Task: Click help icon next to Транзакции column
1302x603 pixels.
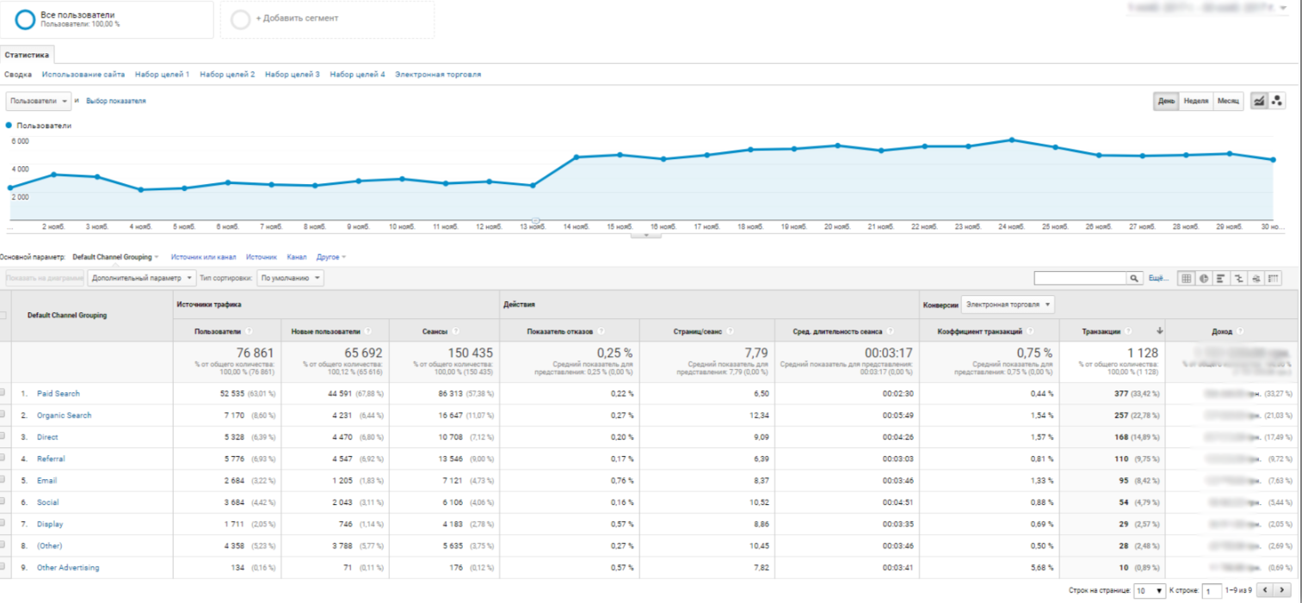Action: [x=1128, y=331]
